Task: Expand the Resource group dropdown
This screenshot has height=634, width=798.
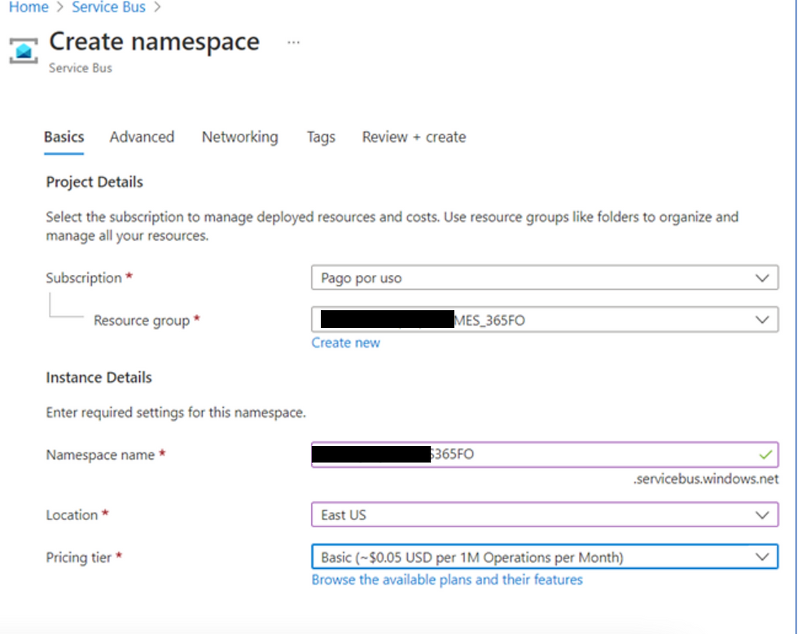Action: point(545,320)
